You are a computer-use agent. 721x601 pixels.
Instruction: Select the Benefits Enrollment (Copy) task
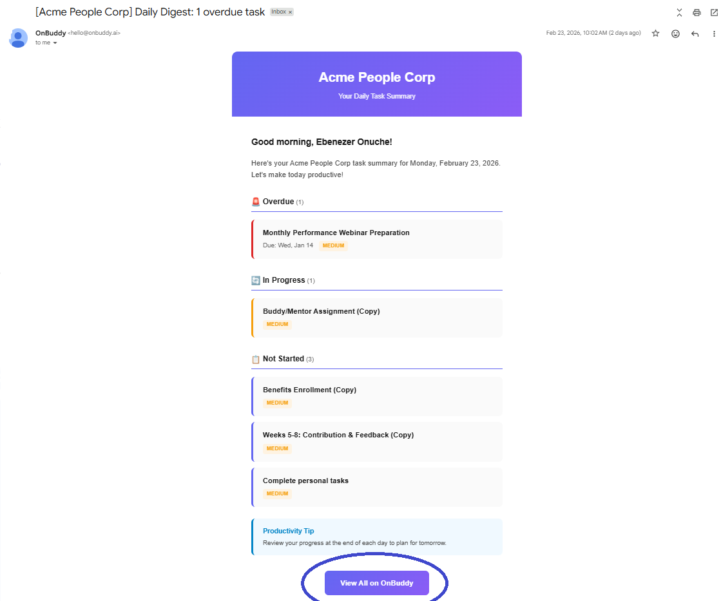(376, 396)
